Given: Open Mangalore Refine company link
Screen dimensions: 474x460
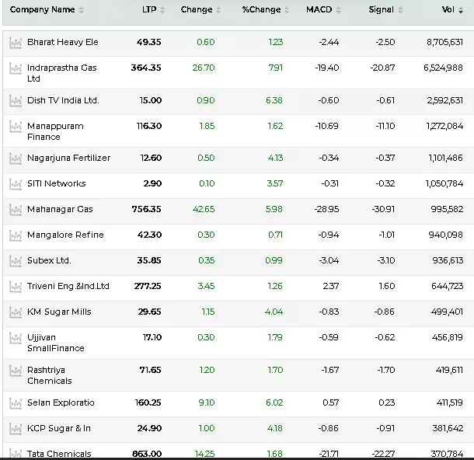Looking at the screenshot, I should [65, 235].
